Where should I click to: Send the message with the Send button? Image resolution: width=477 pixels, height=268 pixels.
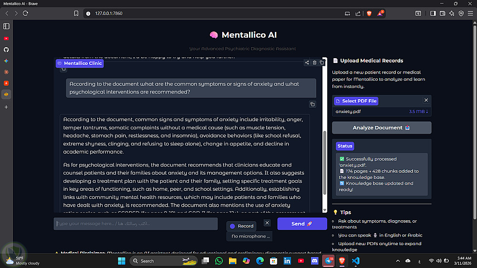[x=302, y=224]
